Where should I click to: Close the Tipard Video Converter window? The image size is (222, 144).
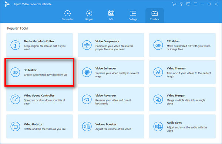(216, 4)
